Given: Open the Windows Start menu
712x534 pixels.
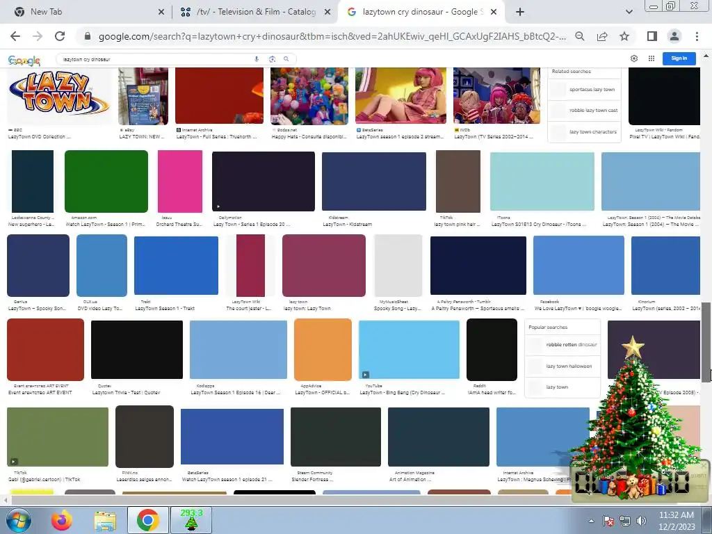Looking at the screenshot, I should point(18,520).
